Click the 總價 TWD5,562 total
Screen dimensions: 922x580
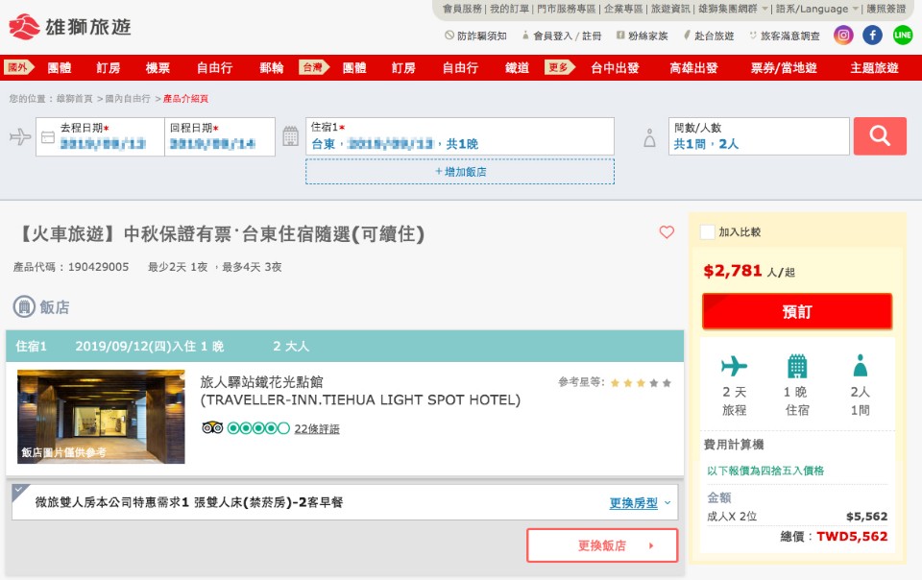point(834,536)
